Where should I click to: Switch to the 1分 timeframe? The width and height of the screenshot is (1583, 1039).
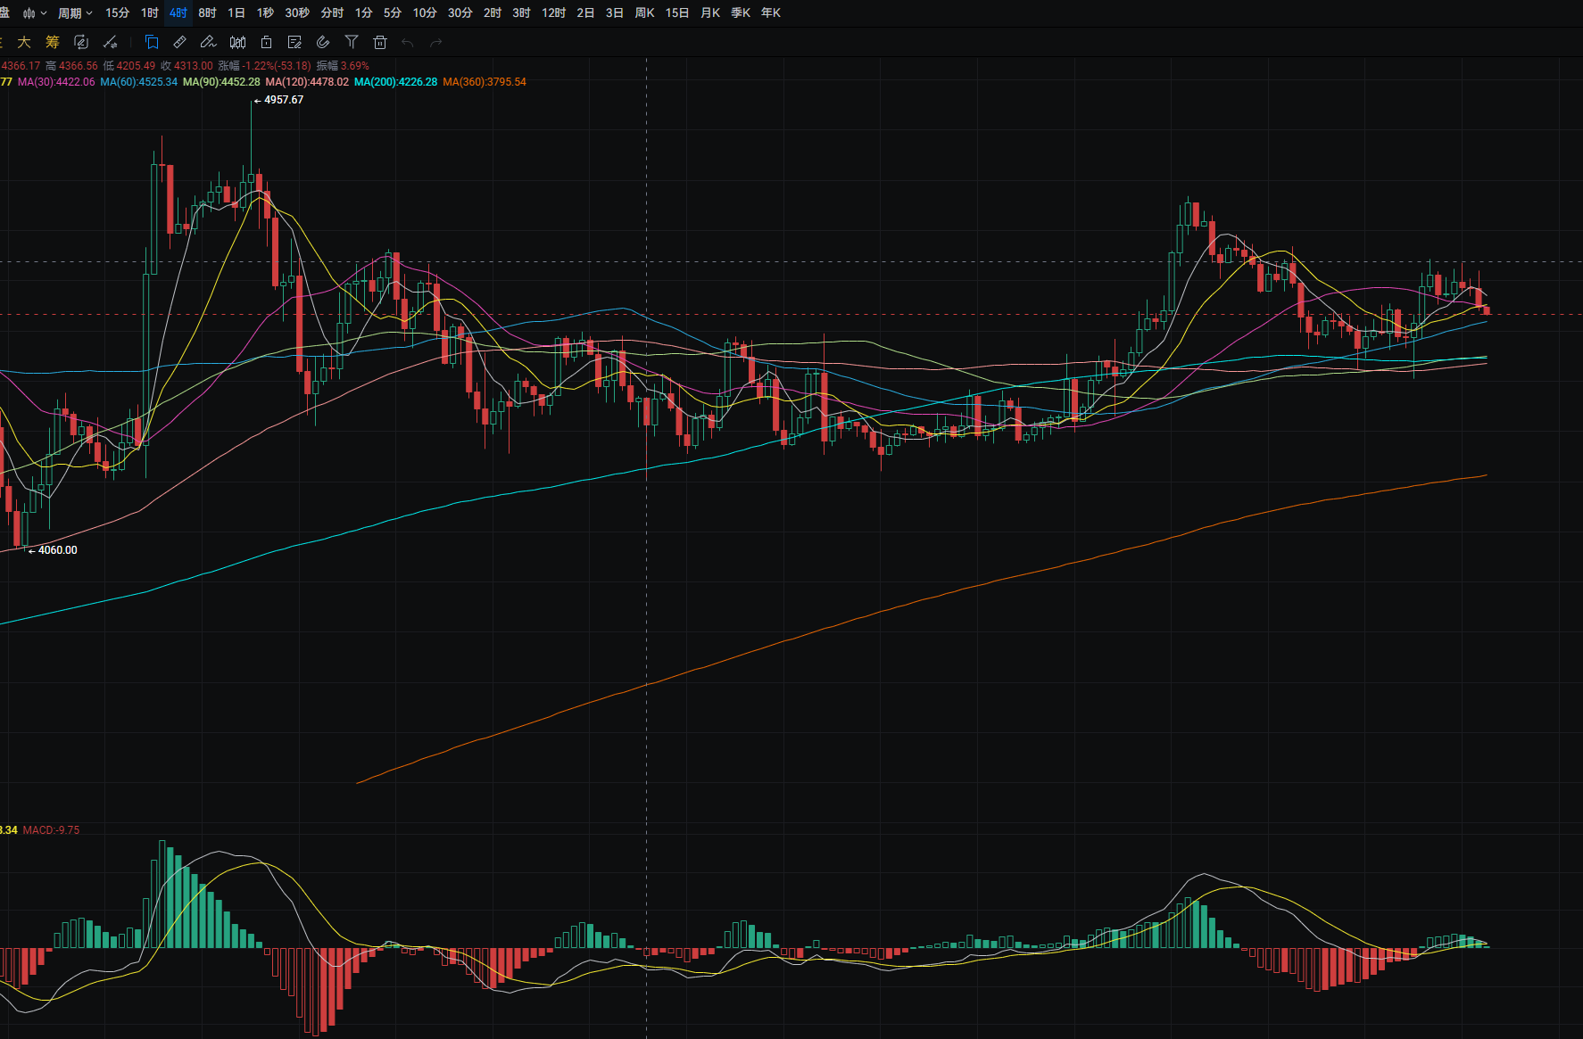click(363, 13)
